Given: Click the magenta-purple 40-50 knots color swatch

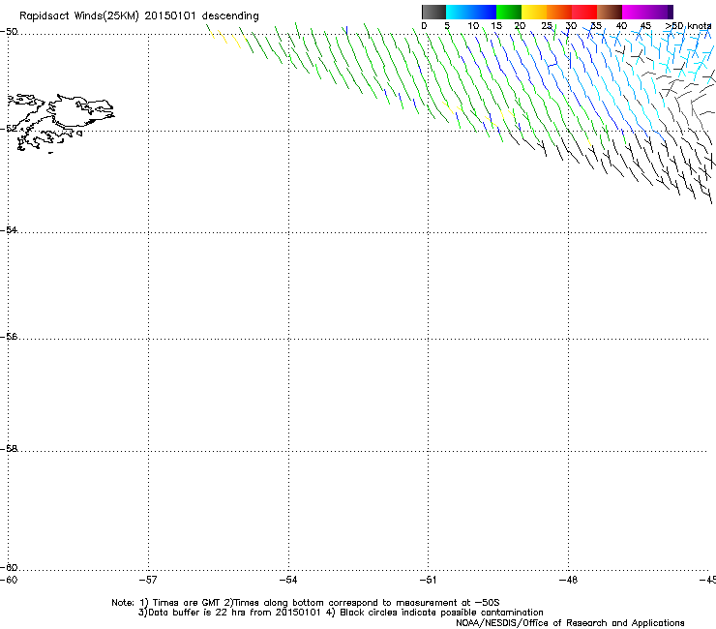Looking at the screenshot, I should (x=647, y=12).
